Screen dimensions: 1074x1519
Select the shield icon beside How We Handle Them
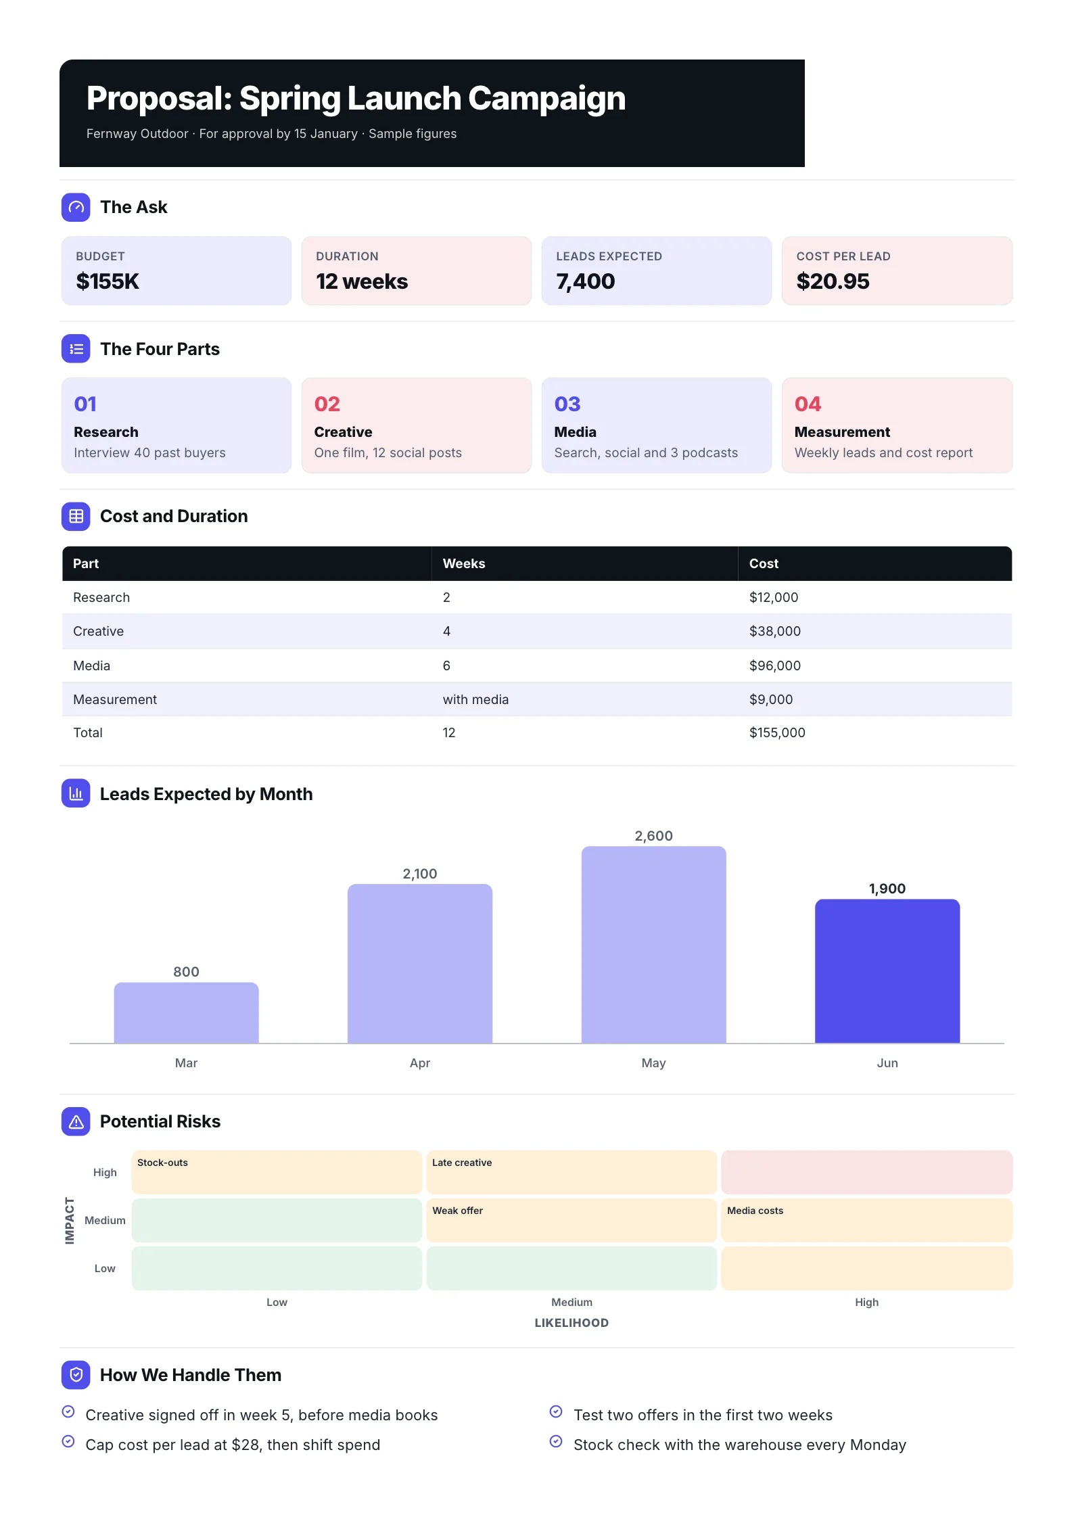[76, 1375]
